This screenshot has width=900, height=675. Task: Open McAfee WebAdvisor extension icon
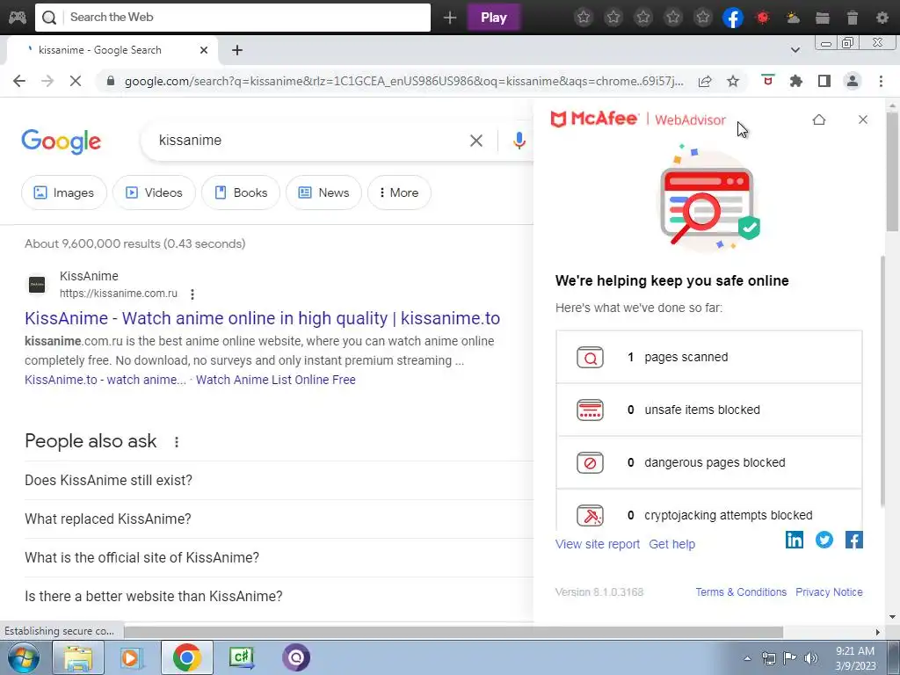click(767, 81)
